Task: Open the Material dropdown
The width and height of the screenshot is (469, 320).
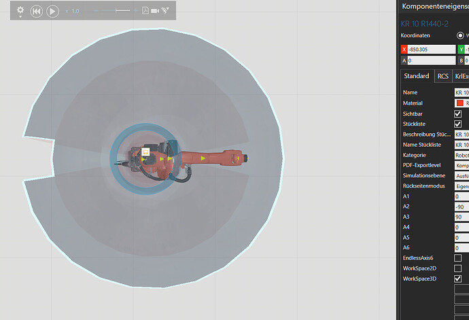Action: (x=462, y=103)
